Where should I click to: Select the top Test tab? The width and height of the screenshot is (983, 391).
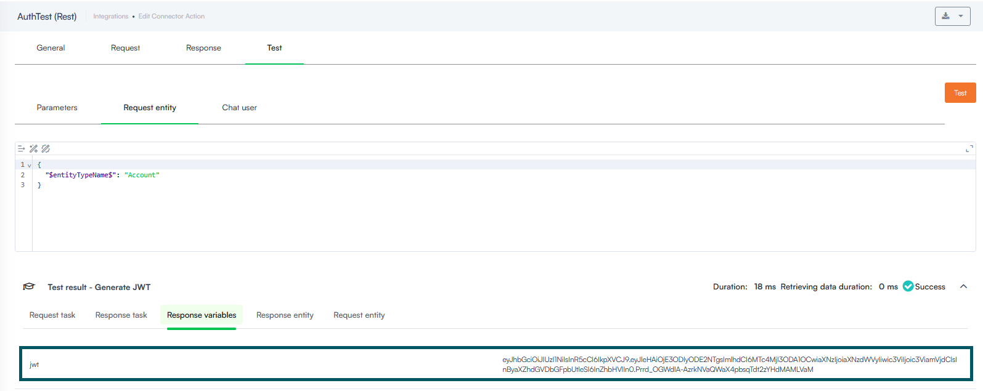tap(274, 47)
